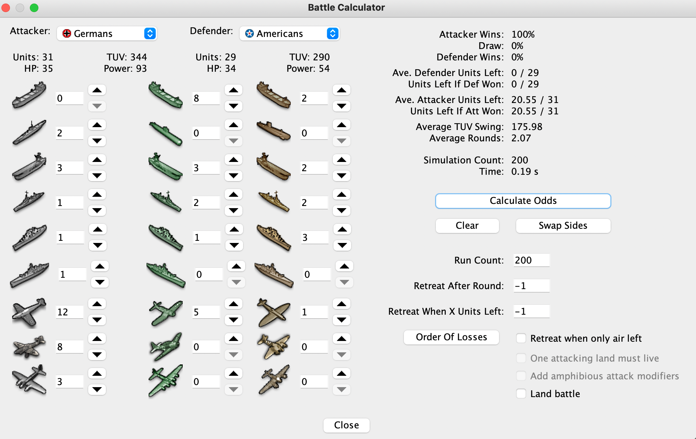
Task: Click the green aircraft carrier icon
Action: coord(166,167)
